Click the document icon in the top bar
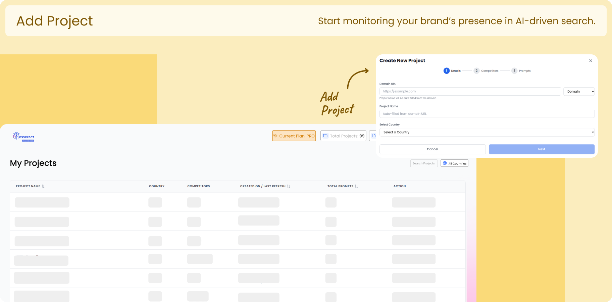 coord(374,136)
